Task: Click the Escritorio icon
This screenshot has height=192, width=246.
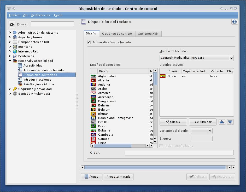Action: click(x=15, y=47)
